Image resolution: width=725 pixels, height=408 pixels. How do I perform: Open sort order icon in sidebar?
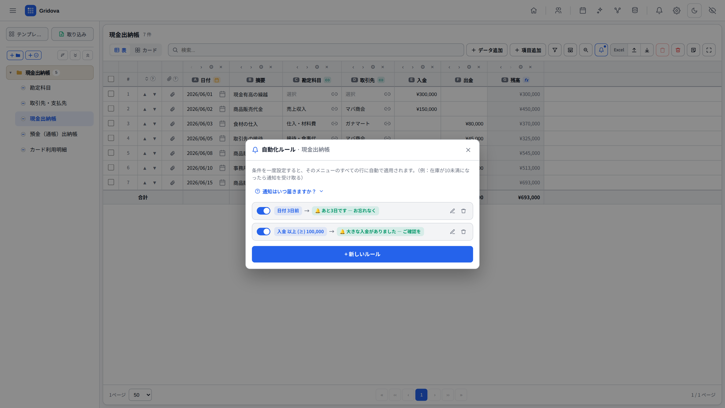(62, 55)
